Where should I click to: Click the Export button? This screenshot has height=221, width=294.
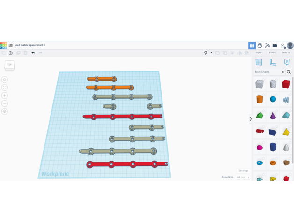tap(272, 52)
